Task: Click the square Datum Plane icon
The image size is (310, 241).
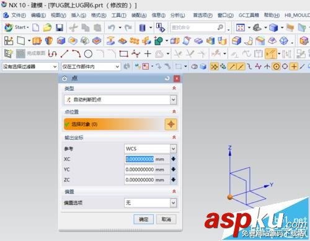Action: (x=21, y=40)
